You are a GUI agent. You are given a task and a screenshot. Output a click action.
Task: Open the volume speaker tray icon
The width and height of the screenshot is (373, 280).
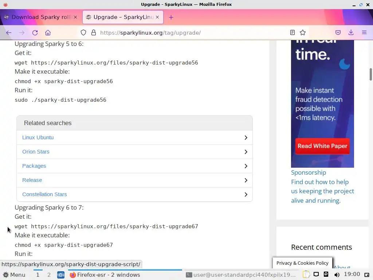337,275
